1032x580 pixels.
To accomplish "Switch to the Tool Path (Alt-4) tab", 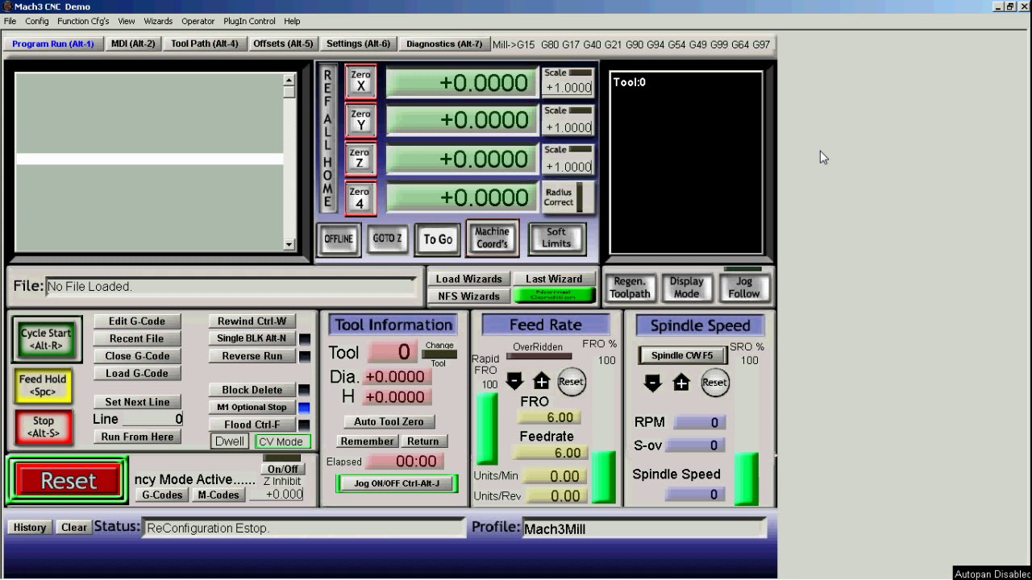I will point(205,43).
